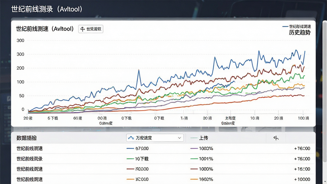
Task: Click the vertical scrollbar on the right edge
Action: point(325,92)
